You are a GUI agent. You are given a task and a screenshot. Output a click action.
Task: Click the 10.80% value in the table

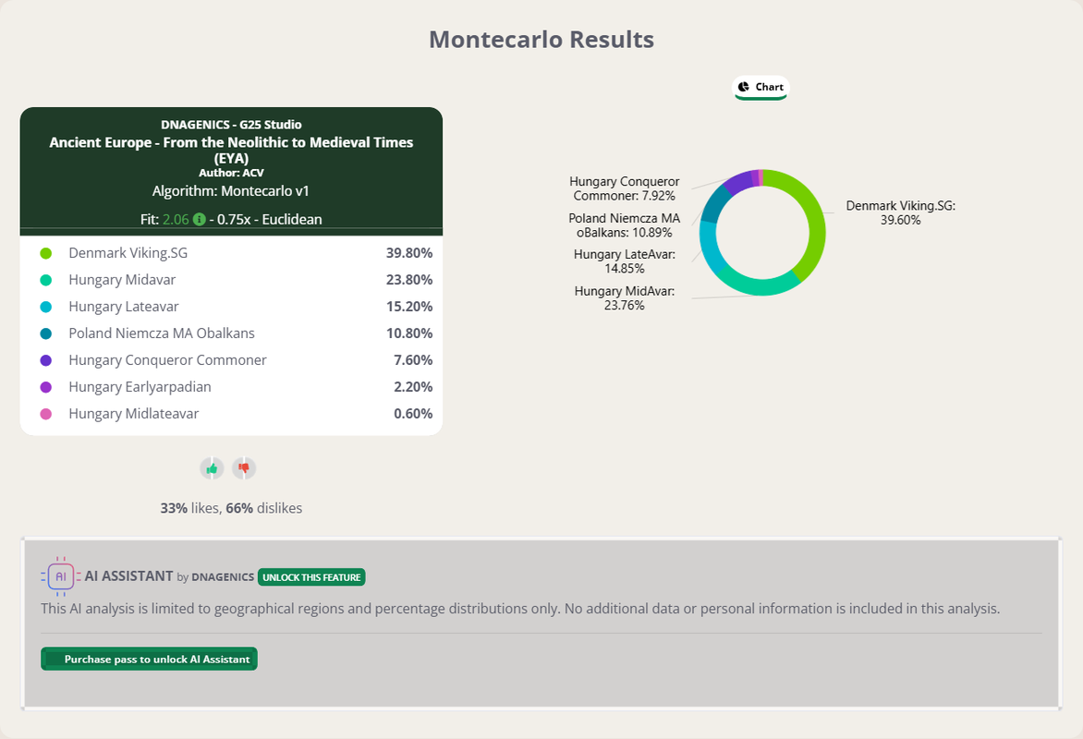(408, 333)
